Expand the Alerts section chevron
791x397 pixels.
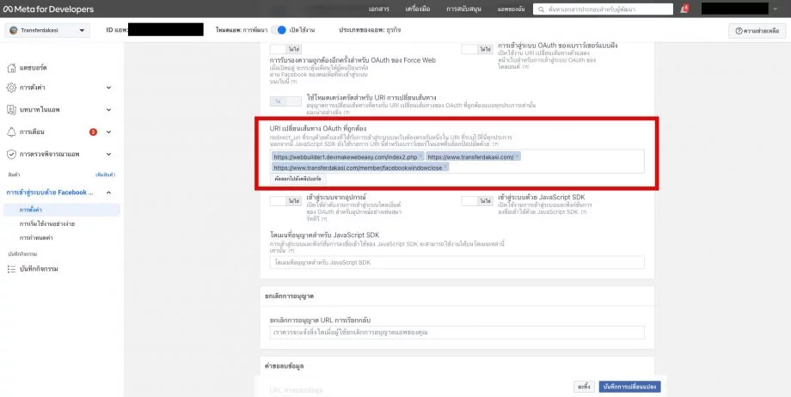coord(108,132)
